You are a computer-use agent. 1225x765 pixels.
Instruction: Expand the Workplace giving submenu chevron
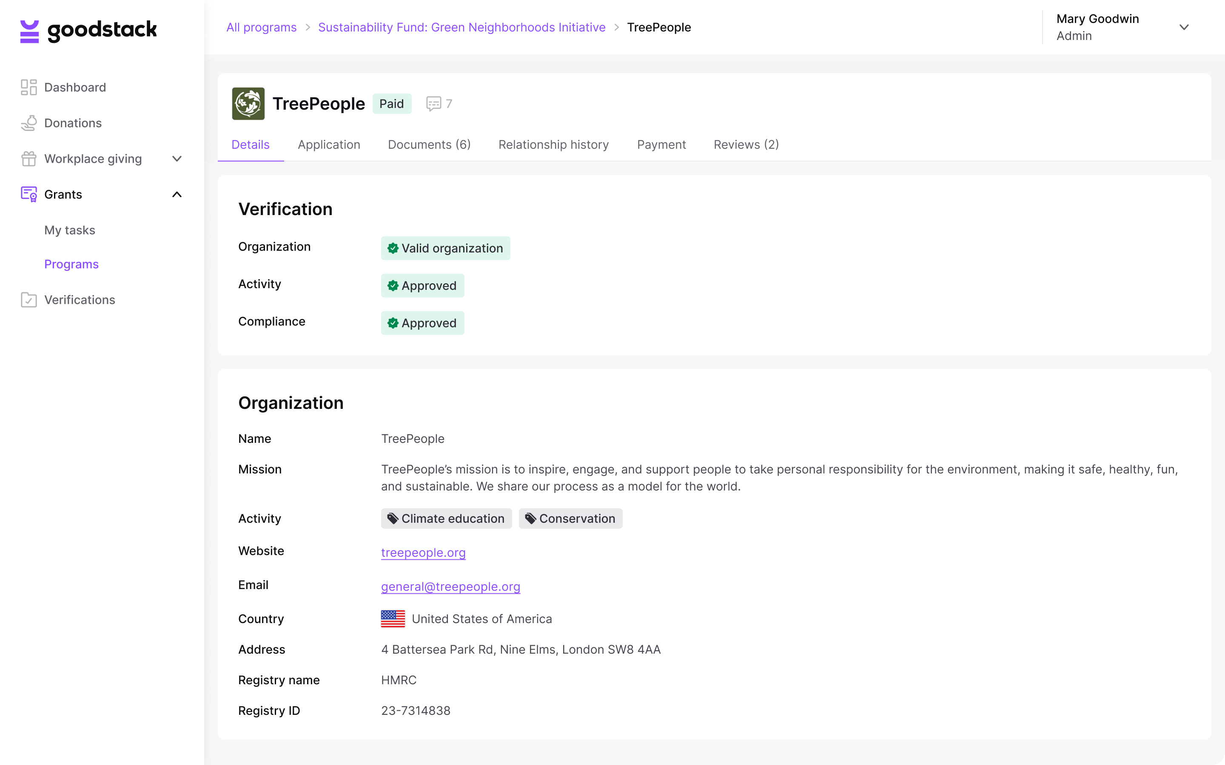[177, 159]
